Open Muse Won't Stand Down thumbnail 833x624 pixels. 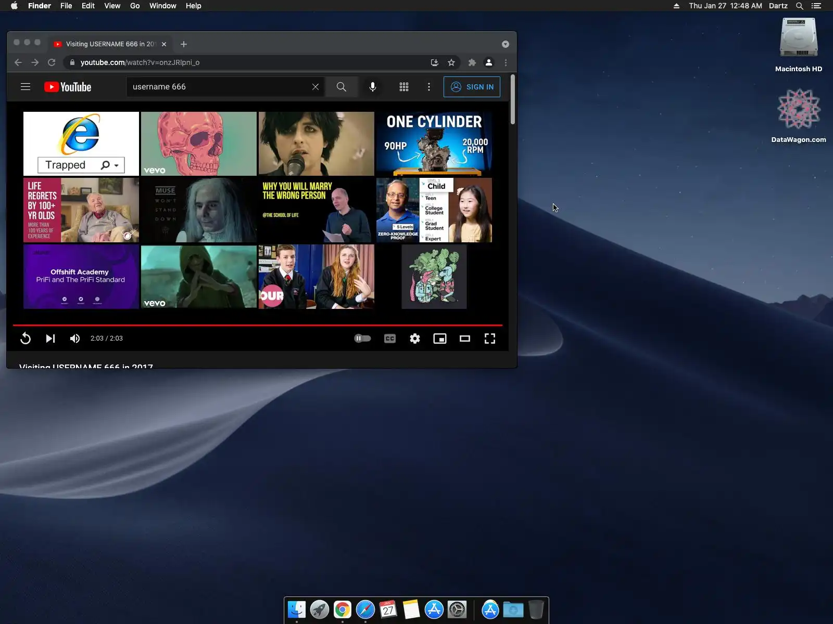(199, 210)
